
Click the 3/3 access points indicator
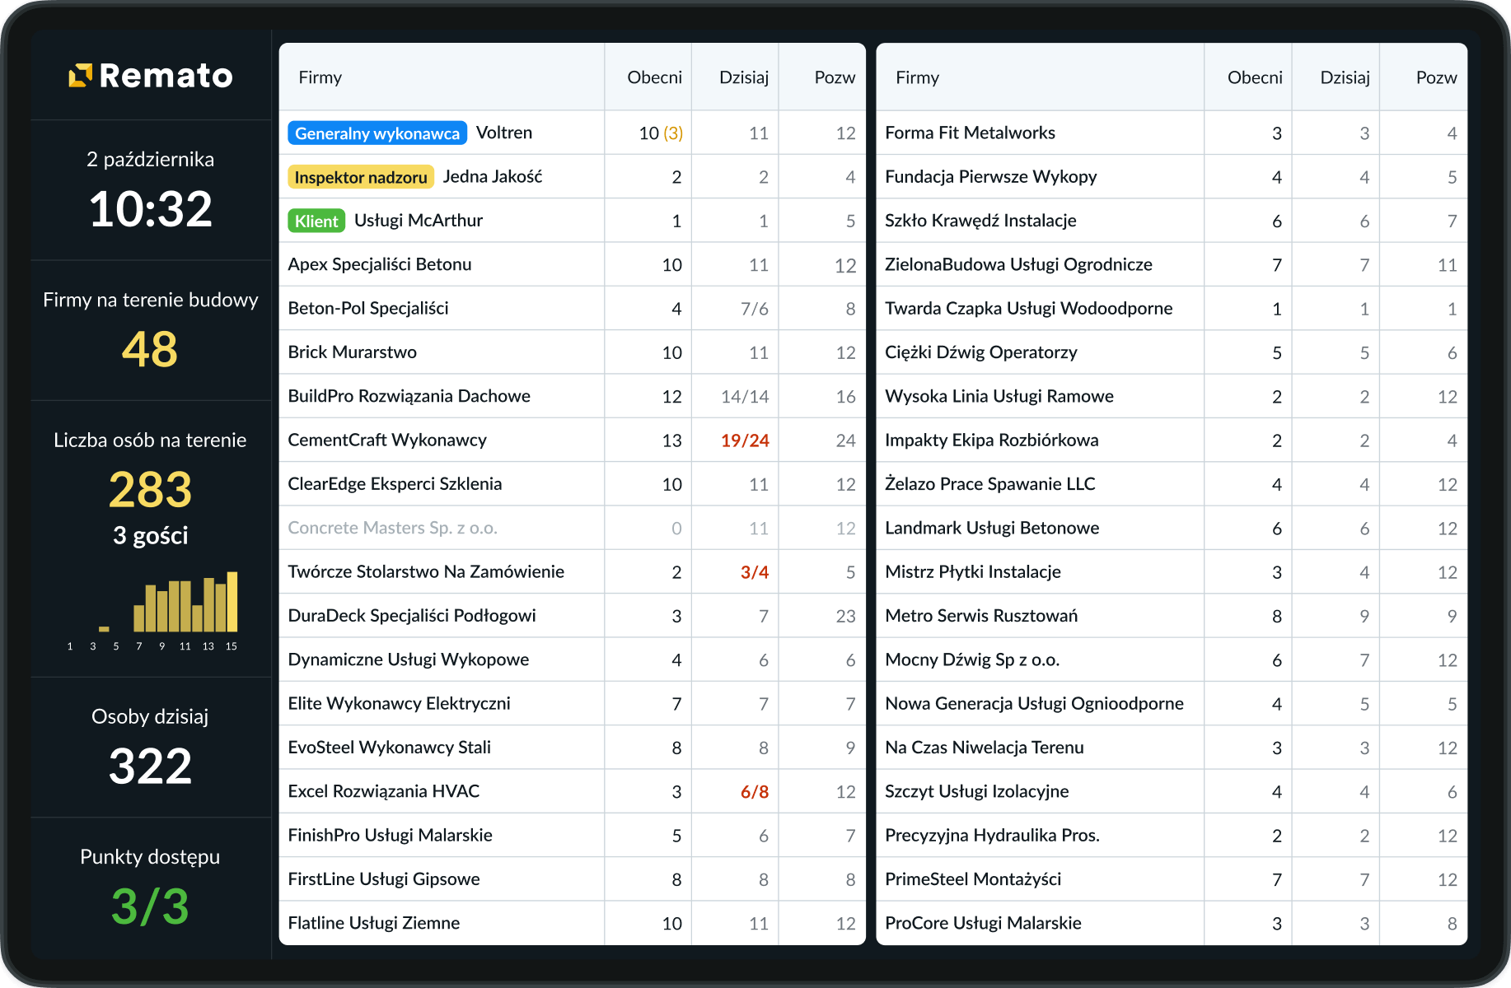150,906
